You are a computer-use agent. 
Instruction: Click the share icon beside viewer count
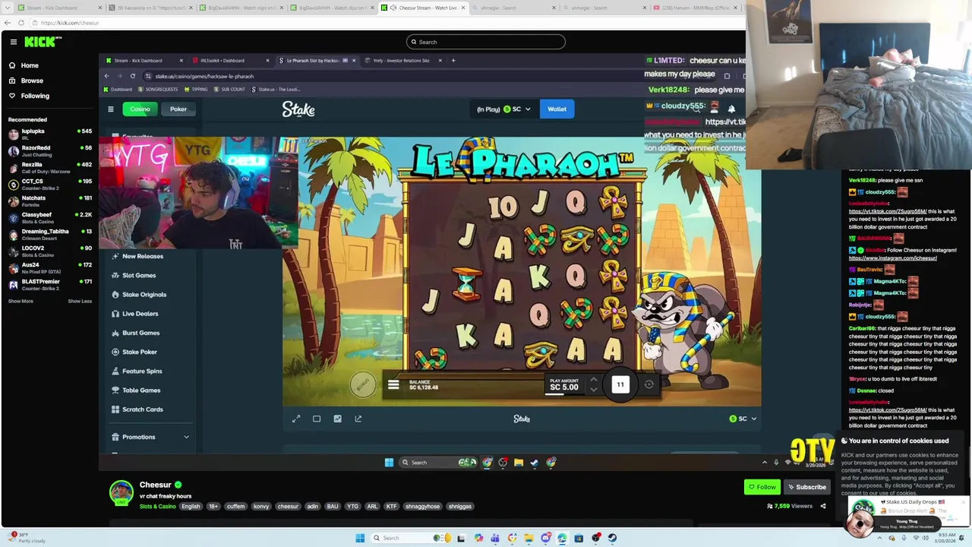pyautogui.click(x=823, y=506)
